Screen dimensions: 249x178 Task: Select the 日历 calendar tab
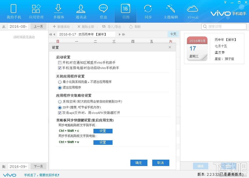126,11
